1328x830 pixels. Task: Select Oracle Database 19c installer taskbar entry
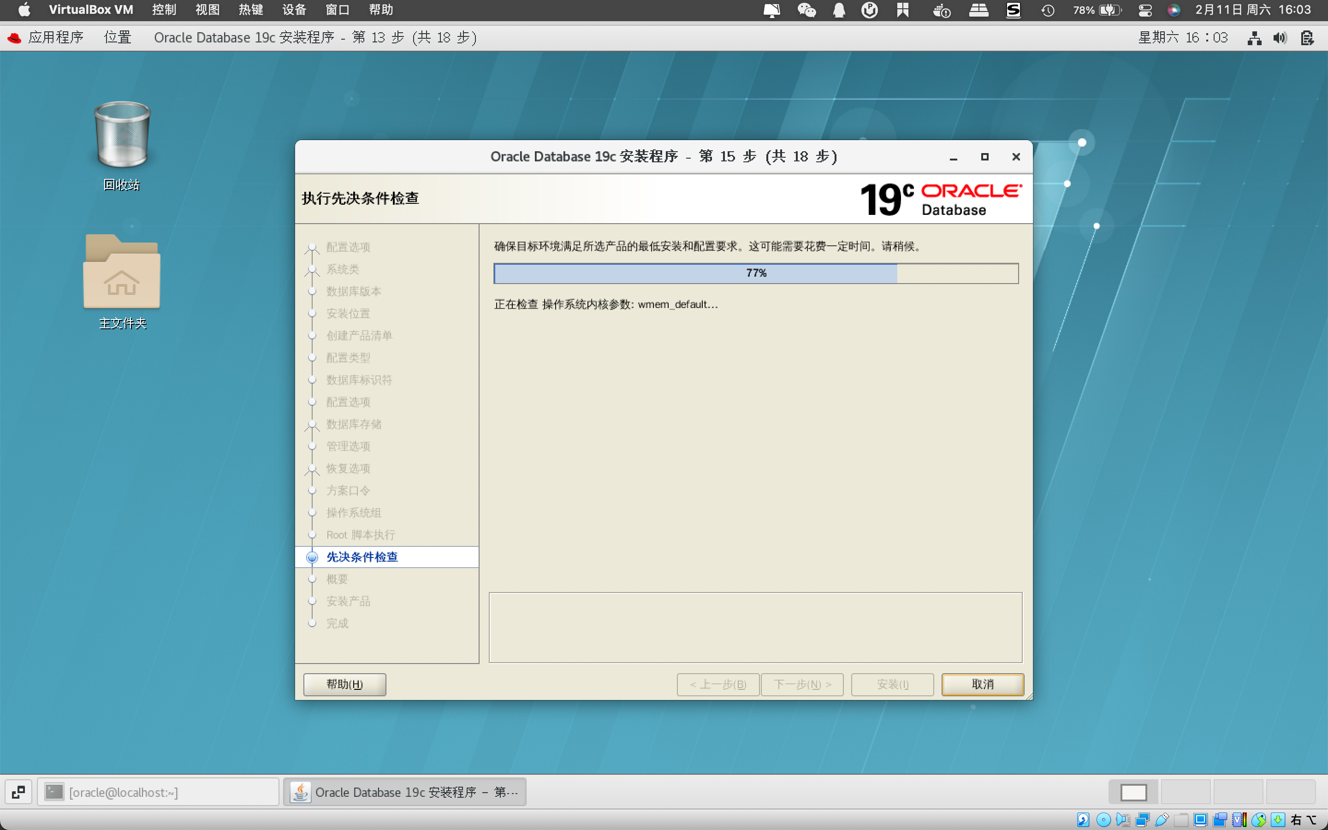coord(405,792)
